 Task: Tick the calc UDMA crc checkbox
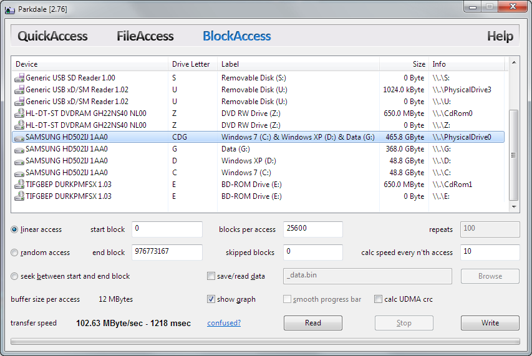click(378, 299)
